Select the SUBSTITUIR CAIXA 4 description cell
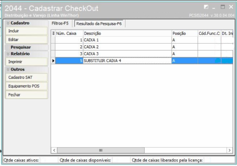The height and width of the screenshot is (166, 237). click(x=127, y=61)
